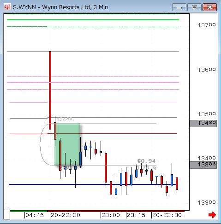Screen dimensions: 221x224
Task: Click the chart application icon in title bar
Action: [7, 7]
